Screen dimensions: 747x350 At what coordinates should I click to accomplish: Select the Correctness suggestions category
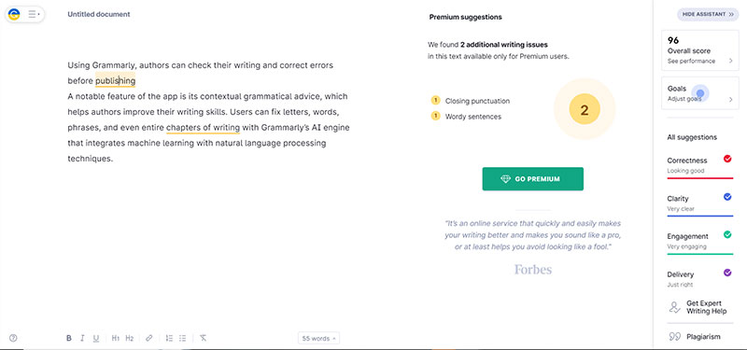click(699, 166)
